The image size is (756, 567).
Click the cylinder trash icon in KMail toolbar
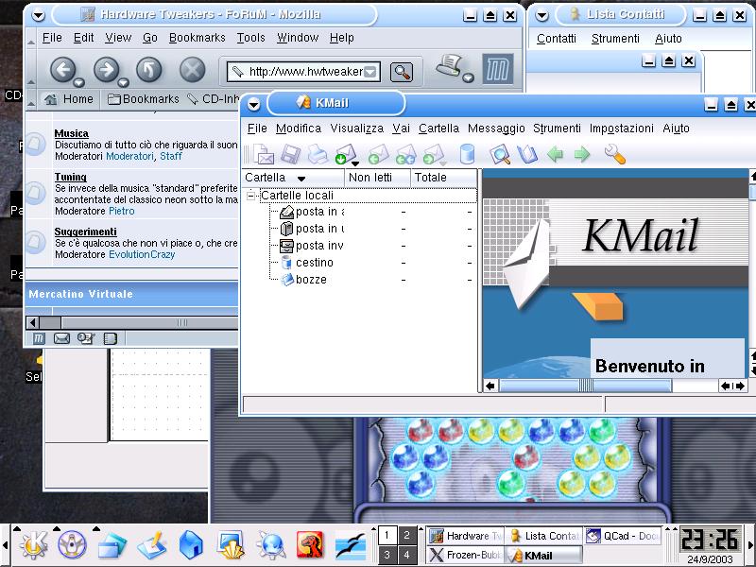pyautogui.click(x=467, y=155)
